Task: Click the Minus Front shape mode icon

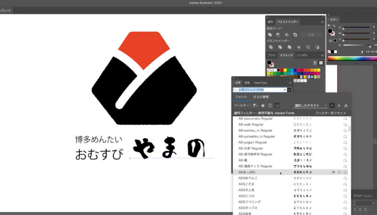Action: point(278,34)
